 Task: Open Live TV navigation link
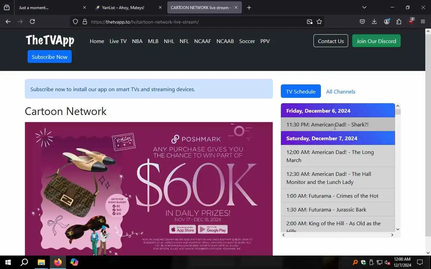click(118, 41)
